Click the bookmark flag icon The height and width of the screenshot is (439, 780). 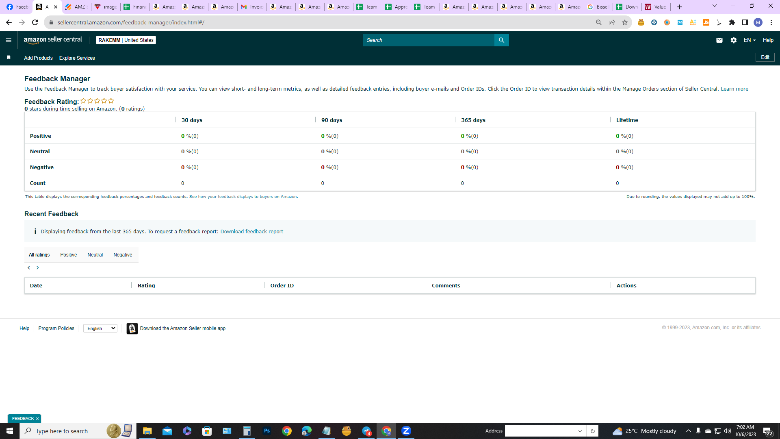coord(9,57)
